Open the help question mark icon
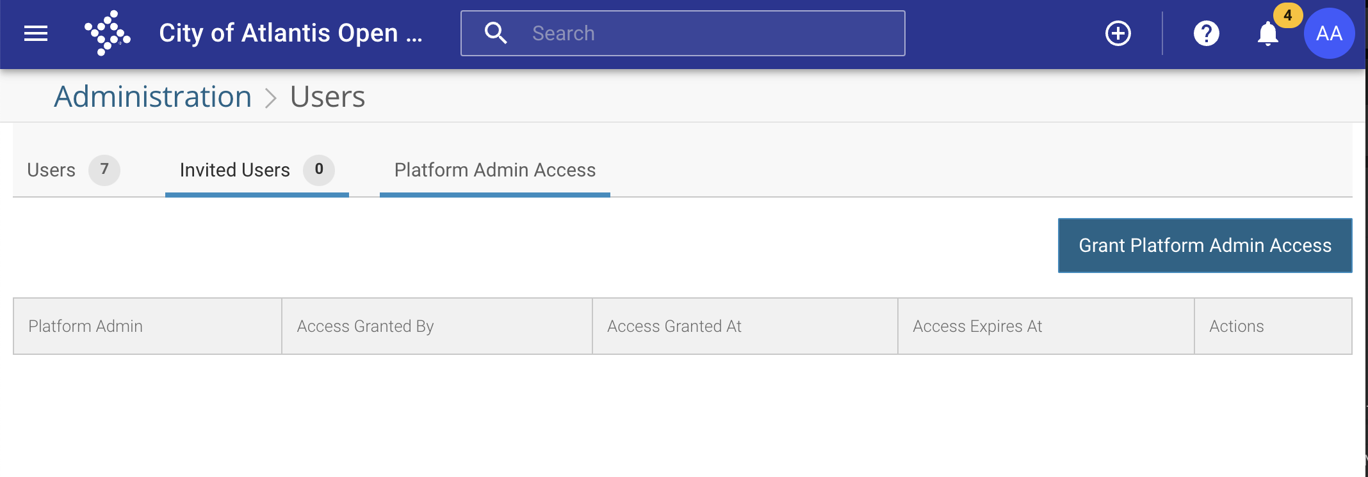Screen dimensions: 1368x477 pyautogui.click(x=1207, y=33)
